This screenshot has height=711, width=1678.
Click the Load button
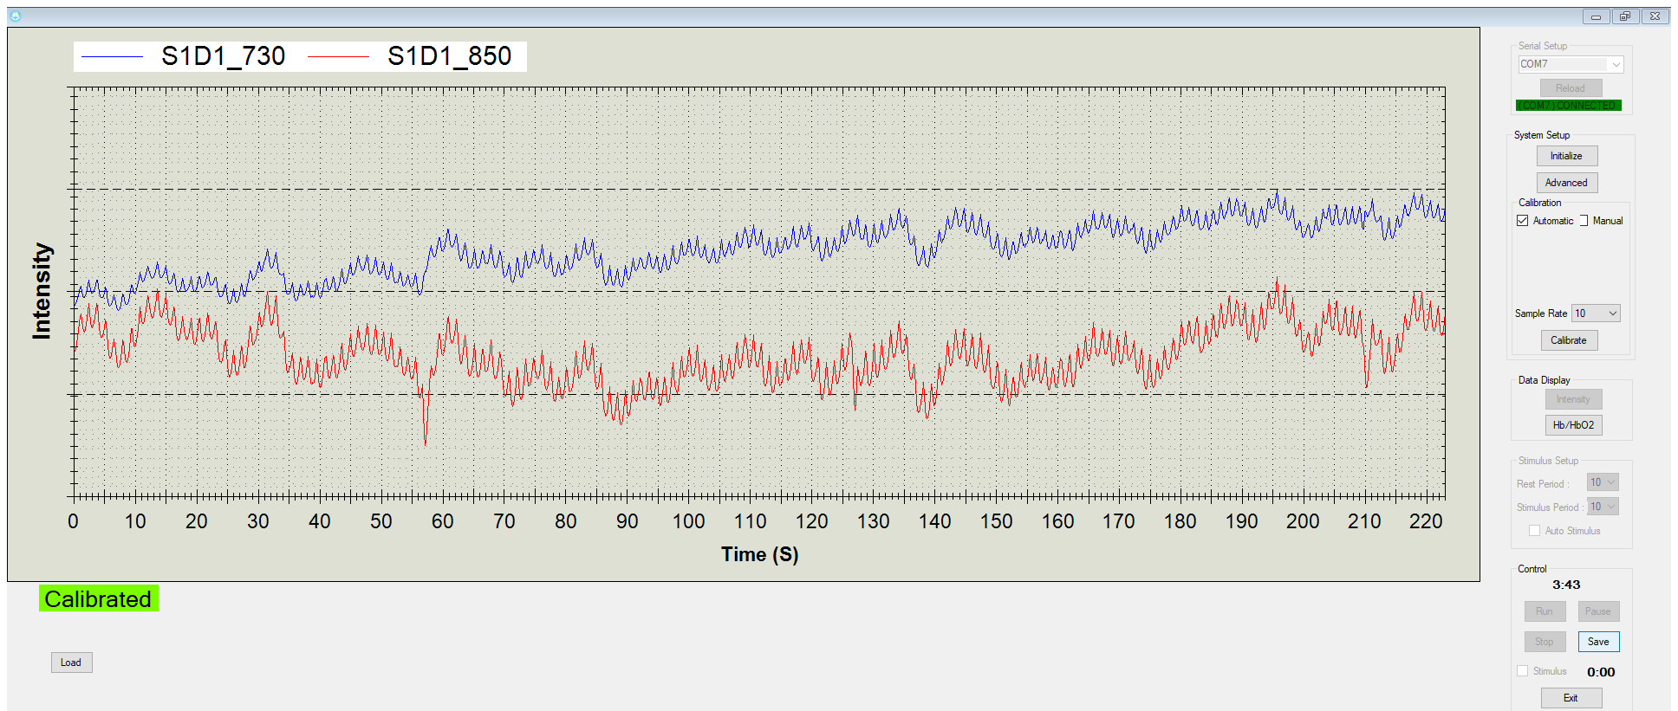pyautogui.click(x=71, y=663)
